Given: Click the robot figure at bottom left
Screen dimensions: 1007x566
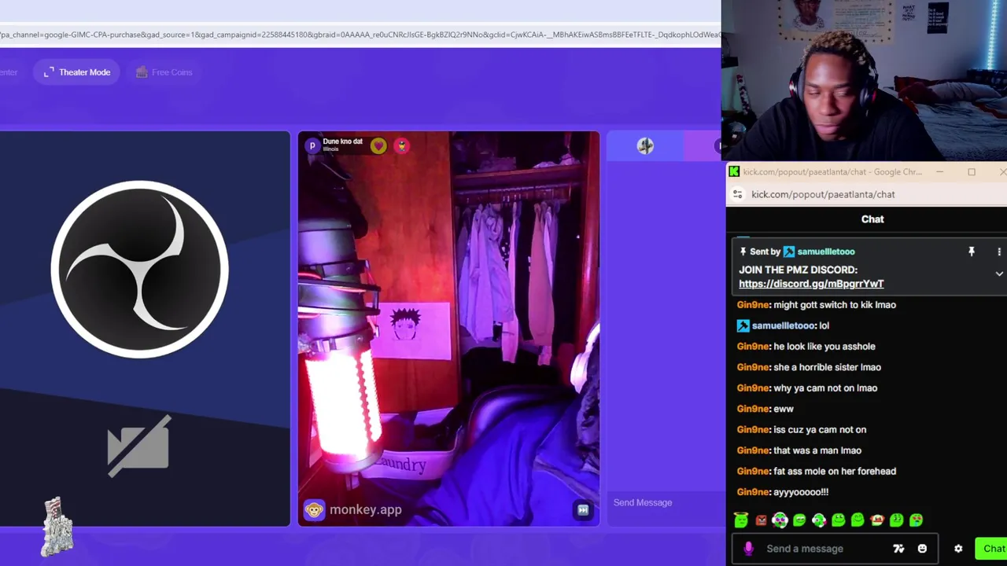Looking at the screenshot, I should [x=57, y=526].
